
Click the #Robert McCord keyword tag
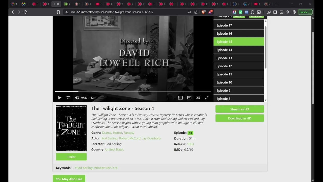pyautogui.click(x=106, y=168)
